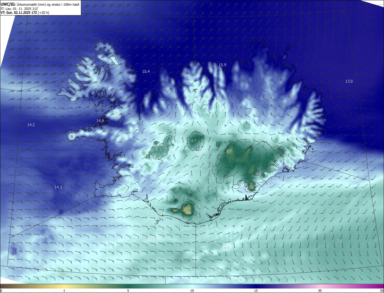The image size is (384, 293).
Task: Click the 15.9 value on the map
Action: 222,65
